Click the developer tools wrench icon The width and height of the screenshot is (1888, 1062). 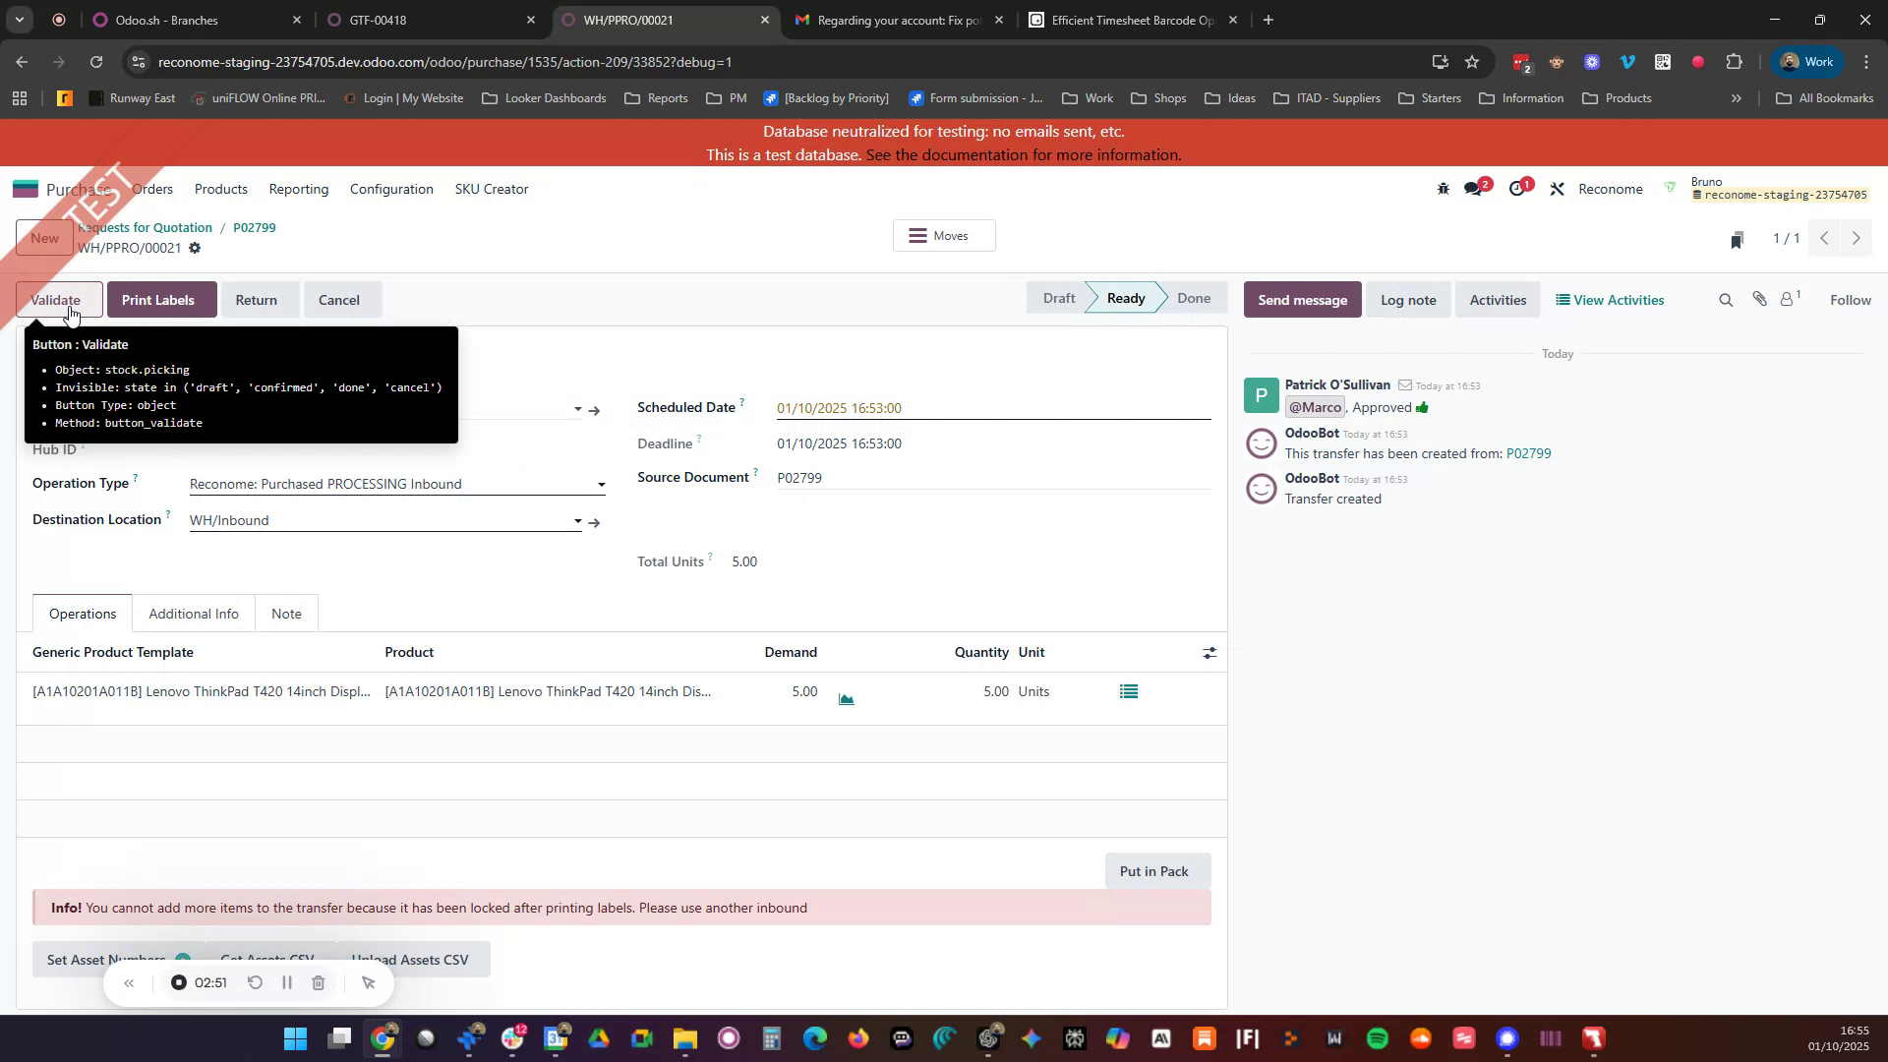coord(1557,188)
